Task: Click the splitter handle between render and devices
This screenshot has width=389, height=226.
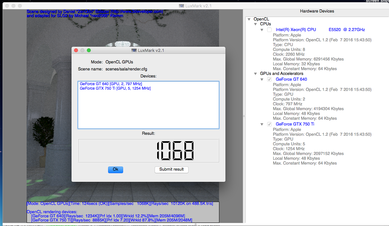Action: click(244, 116)
